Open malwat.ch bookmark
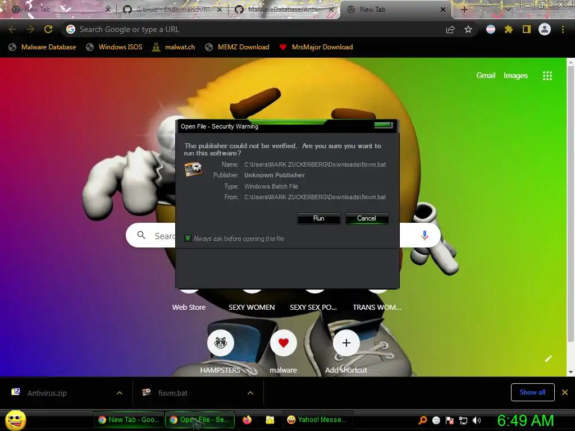 [x=174, y=47]
